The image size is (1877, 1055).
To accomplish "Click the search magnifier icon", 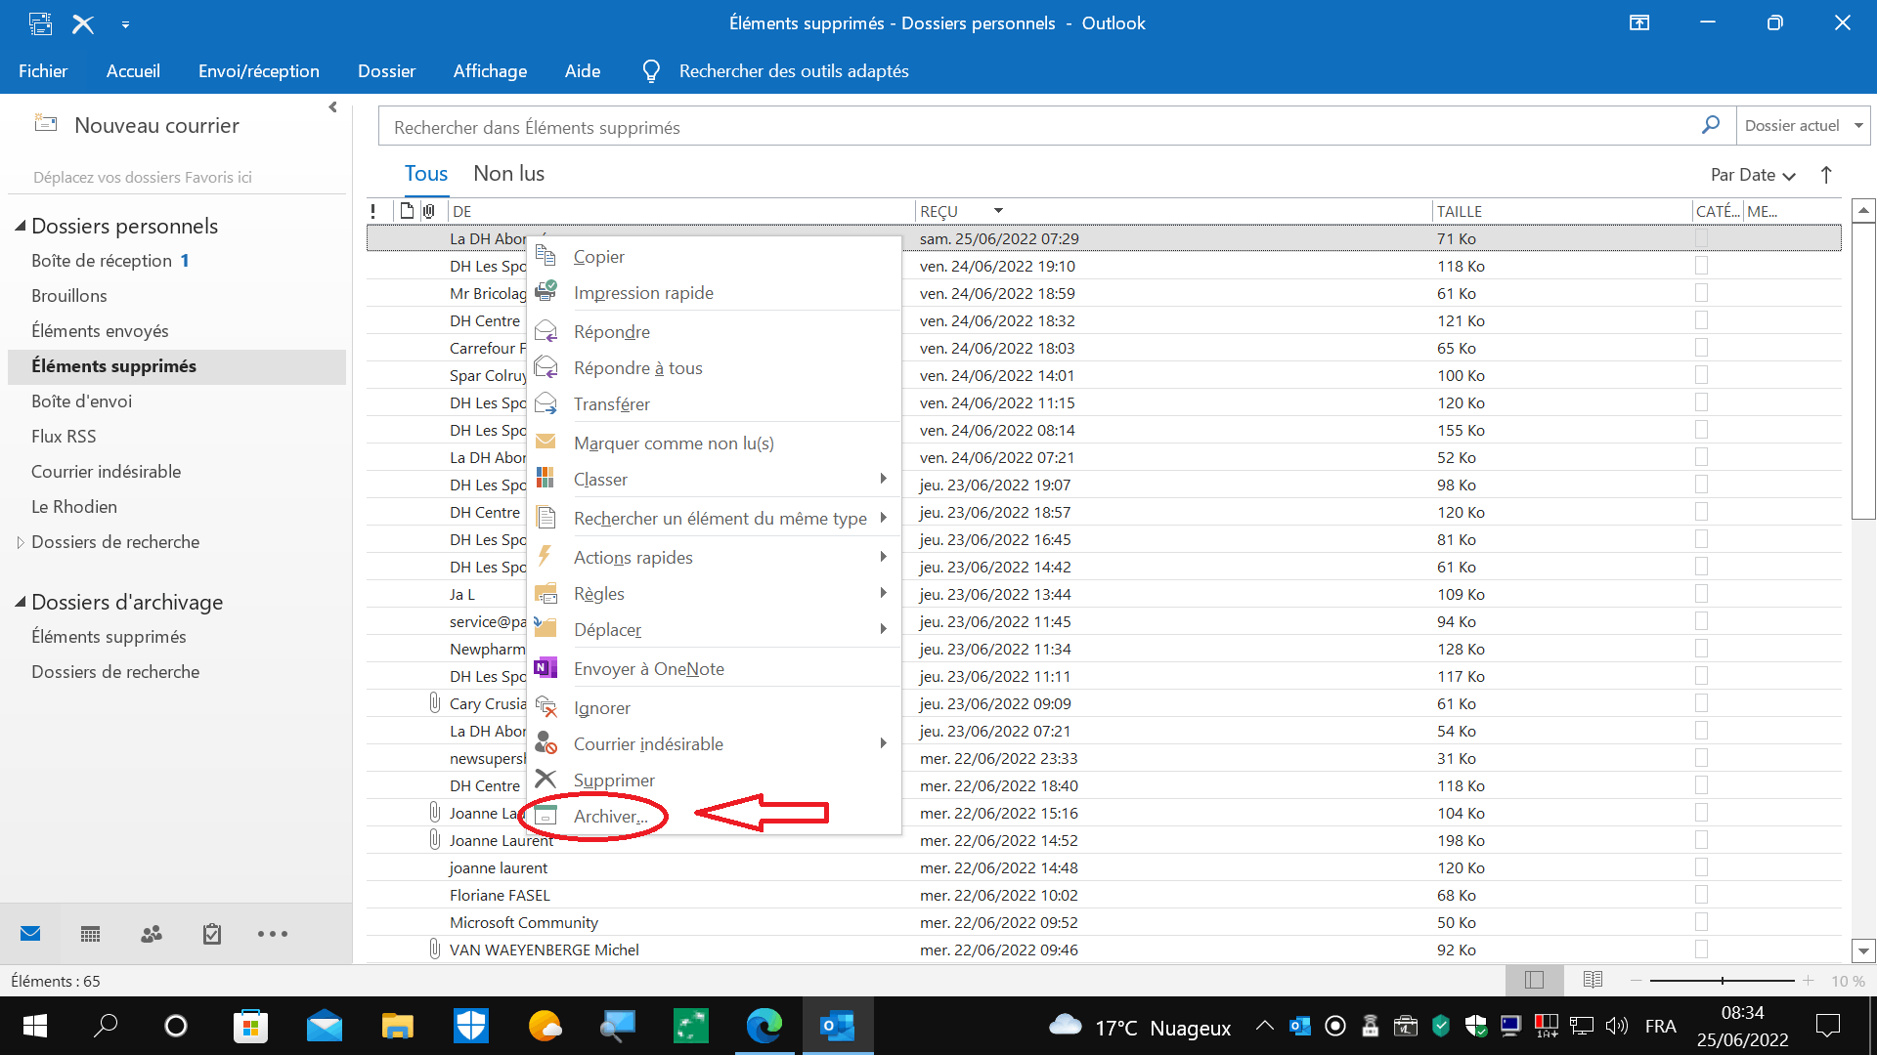I will [x=1710, y=126].
